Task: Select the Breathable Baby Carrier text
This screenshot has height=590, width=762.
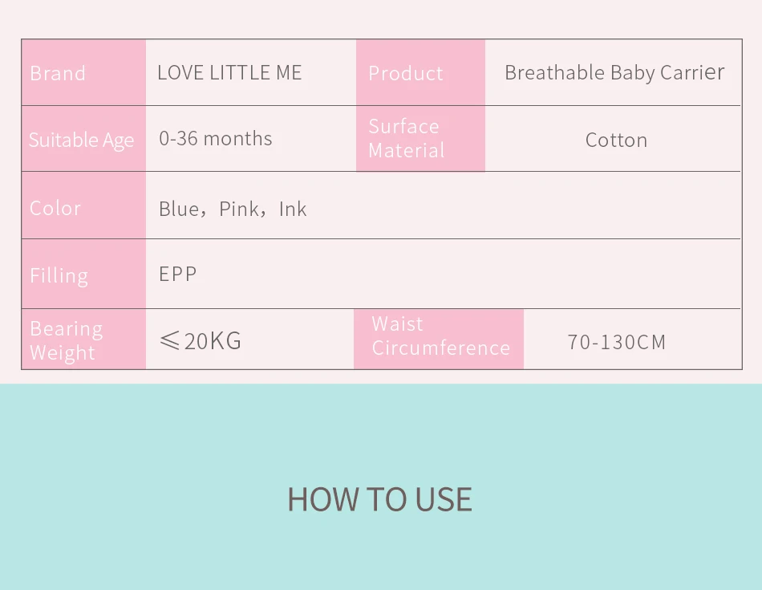Action: [x=614, y=73]
